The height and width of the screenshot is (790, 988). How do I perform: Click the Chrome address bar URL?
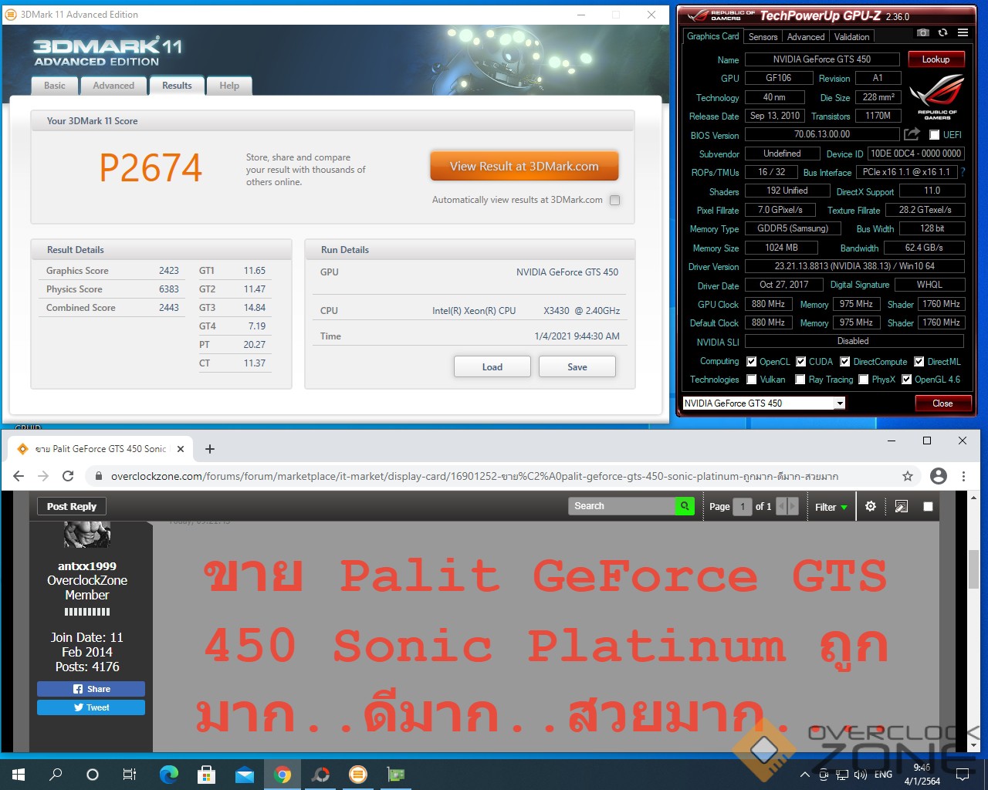coord(475,476)
